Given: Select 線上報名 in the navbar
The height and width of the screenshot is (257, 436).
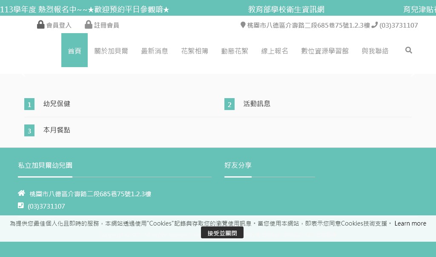Looking at the screenshot, I should 275,51.
